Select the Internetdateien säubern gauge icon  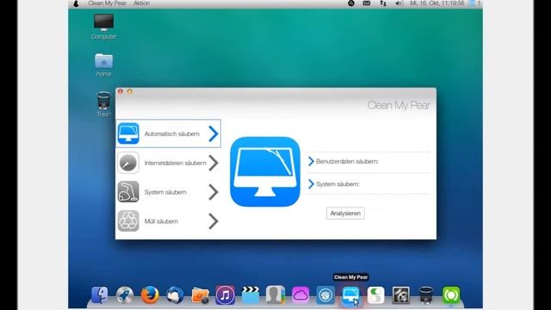pos(128,163)
